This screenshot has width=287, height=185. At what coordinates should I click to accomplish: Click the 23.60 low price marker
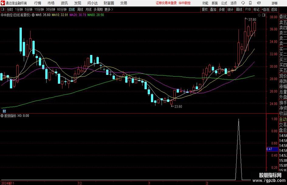point(178,106)
